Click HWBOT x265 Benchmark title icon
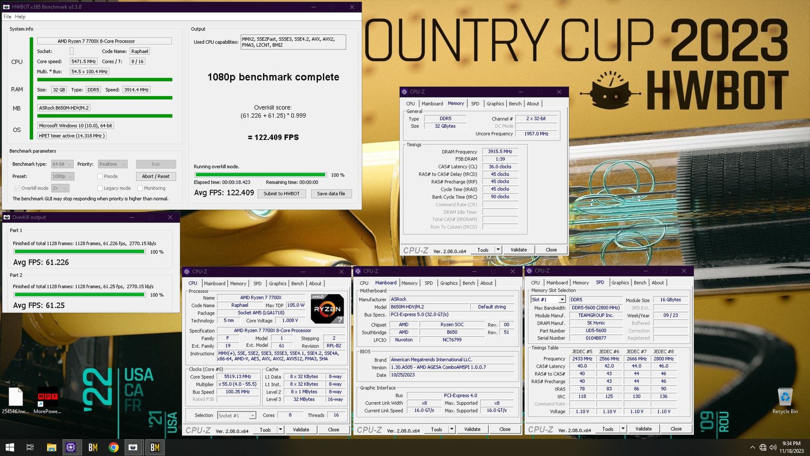 (x=6, y=7)
